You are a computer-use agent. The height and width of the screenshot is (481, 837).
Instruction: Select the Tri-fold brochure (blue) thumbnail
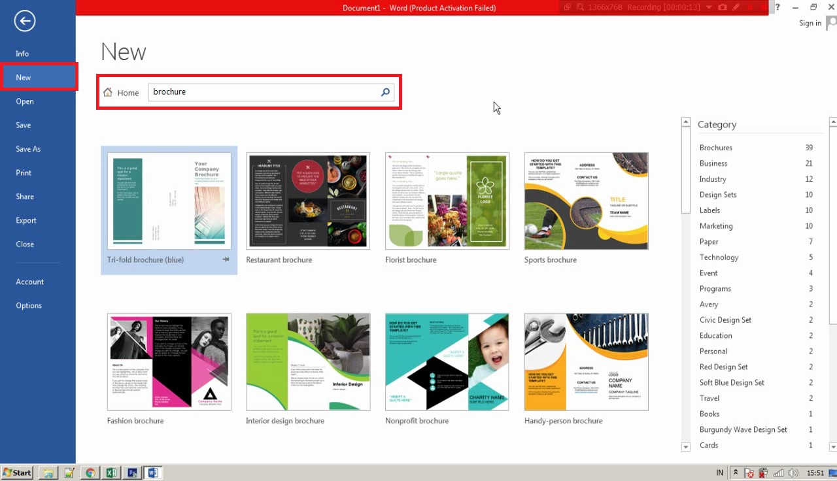pos(169,201)
